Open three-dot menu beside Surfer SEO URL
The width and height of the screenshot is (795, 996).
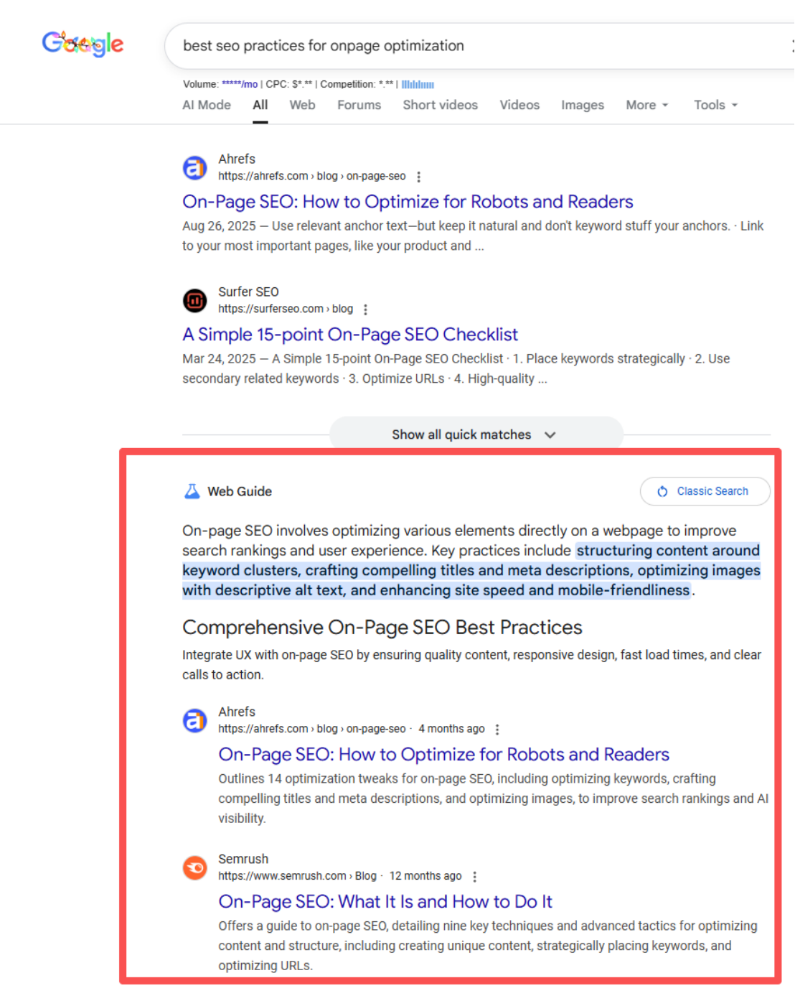(365, 309)
